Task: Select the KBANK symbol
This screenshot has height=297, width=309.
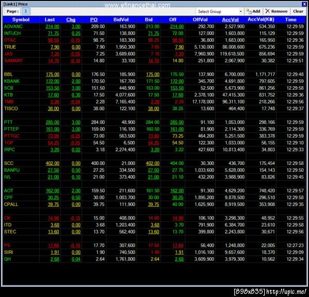Action: [x=12, y=81]
